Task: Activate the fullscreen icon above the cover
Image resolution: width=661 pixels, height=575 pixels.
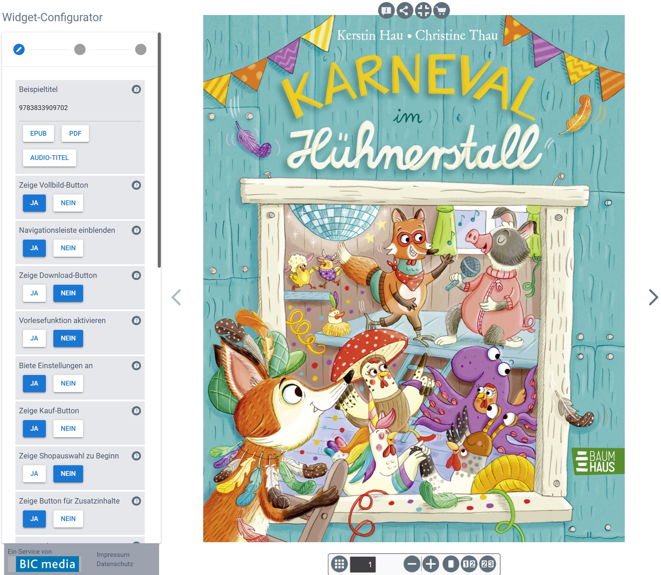Action: point(423,10)
